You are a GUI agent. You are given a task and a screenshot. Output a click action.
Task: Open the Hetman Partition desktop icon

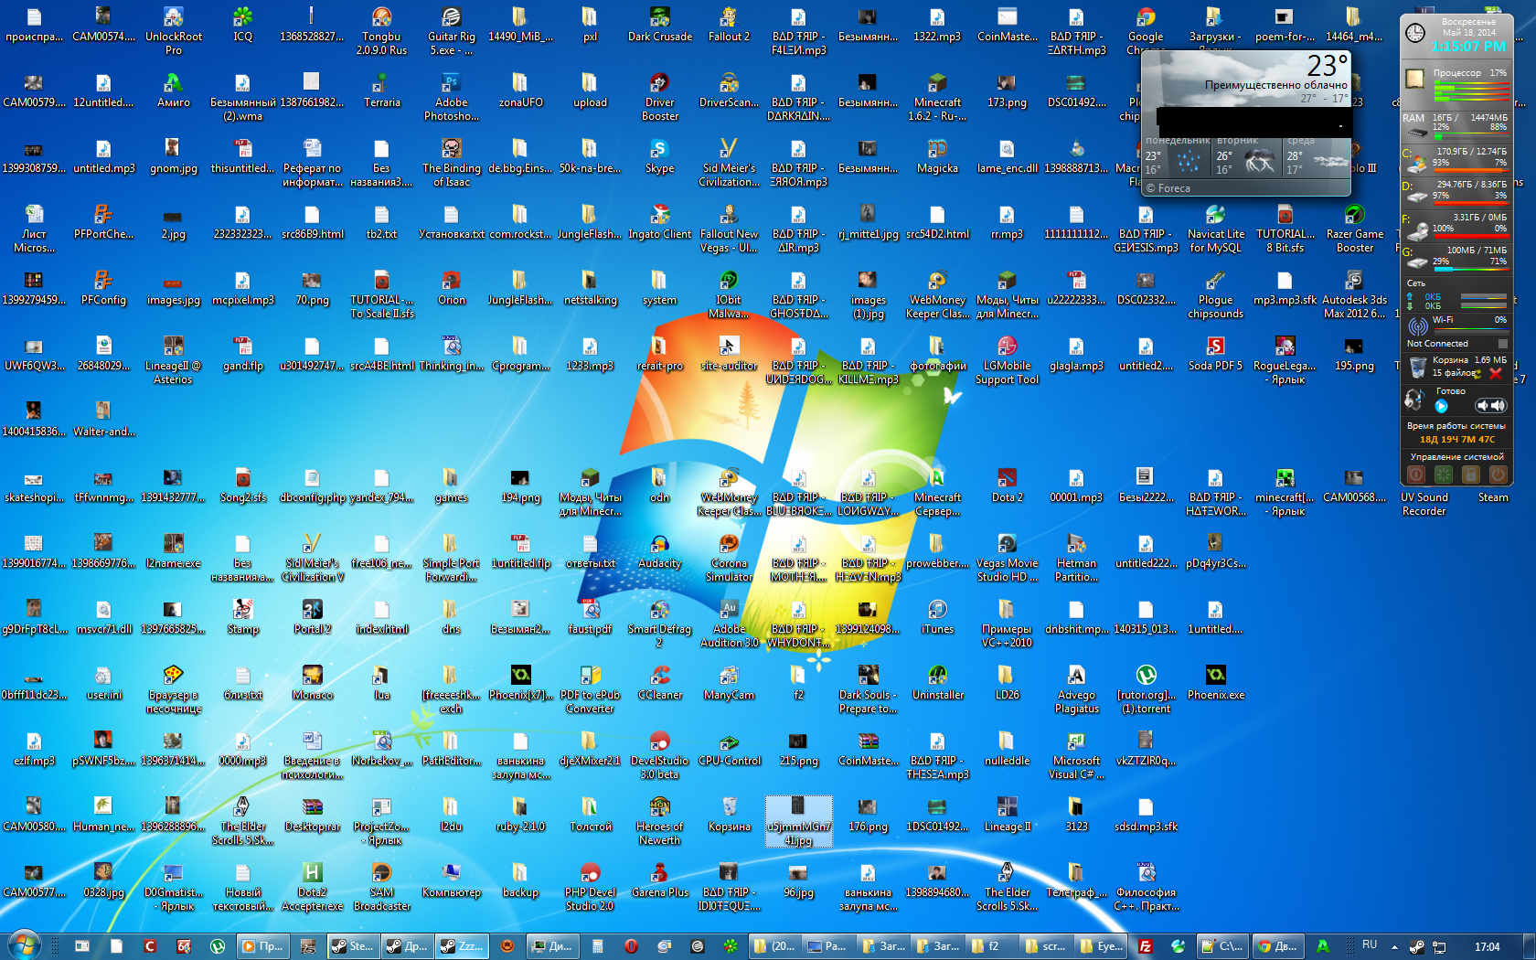point(1076,557)
